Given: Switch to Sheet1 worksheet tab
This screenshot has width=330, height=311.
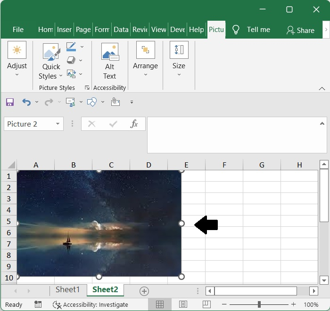Looking at the screenshot, I should [x=68, y=290].
